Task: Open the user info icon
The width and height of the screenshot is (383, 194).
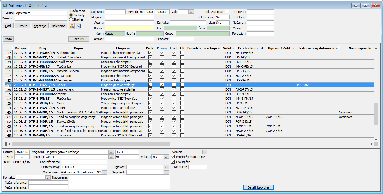Action: pos(72,26)
